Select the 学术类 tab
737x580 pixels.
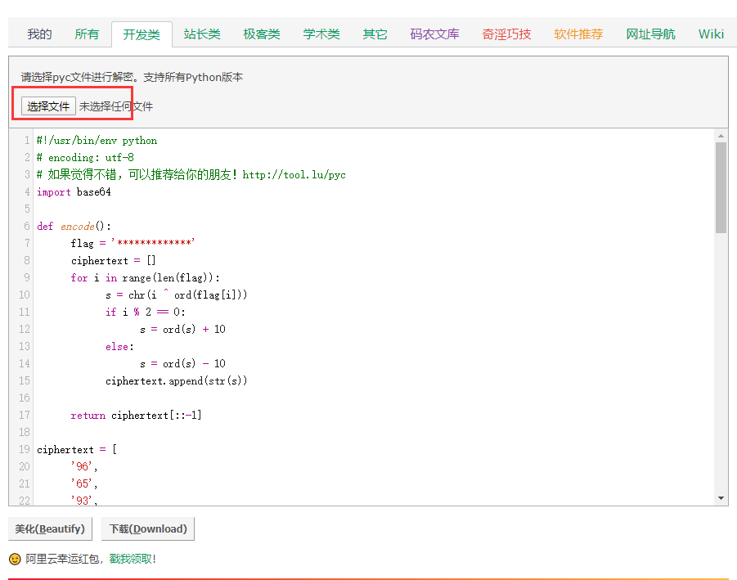click(x=319, y=34)
